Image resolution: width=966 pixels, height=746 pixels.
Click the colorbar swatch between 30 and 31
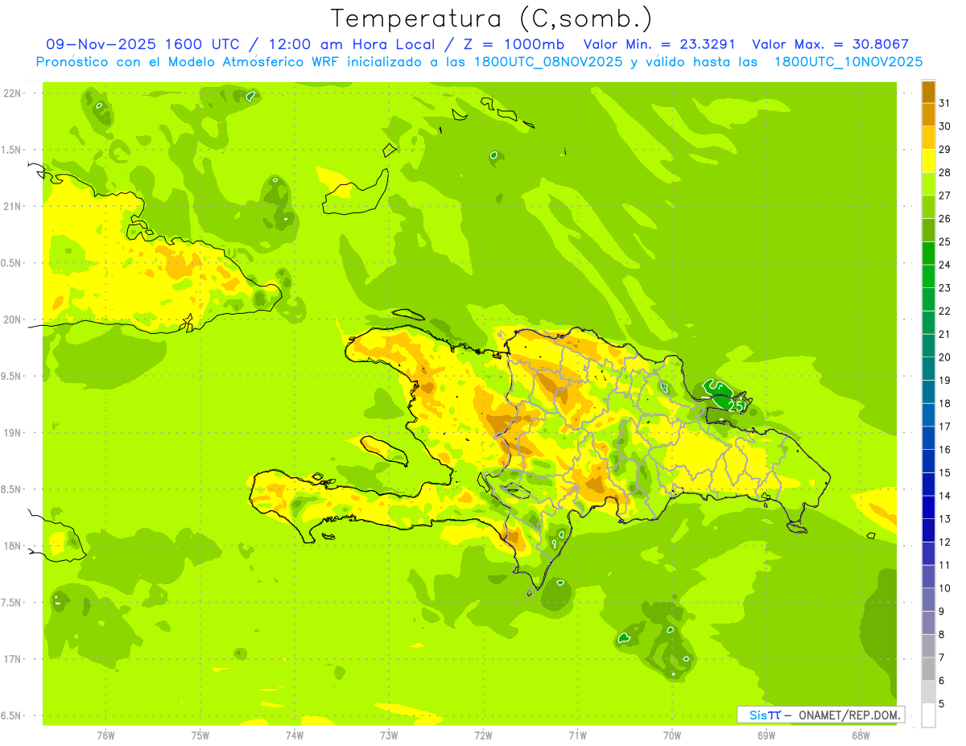928,115
